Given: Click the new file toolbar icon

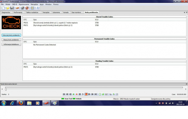Looking at the screenshot, I should pos(3,8).
